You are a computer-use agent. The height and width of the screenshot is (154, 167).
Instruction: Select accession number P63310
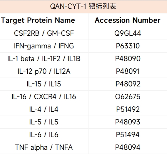click(128, 46)
